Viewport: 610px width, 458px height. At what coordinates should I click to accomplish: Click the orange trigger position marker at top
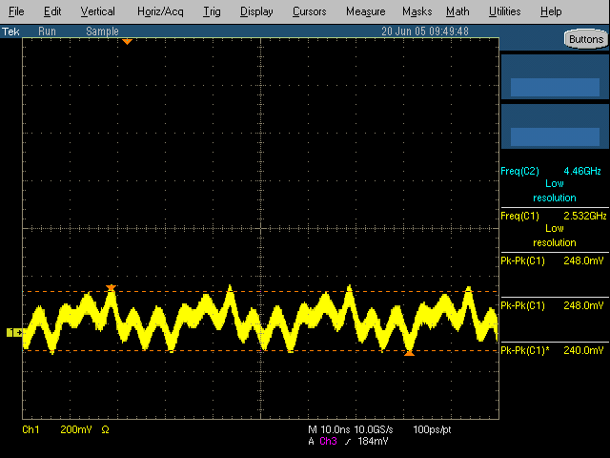point(127,41)
